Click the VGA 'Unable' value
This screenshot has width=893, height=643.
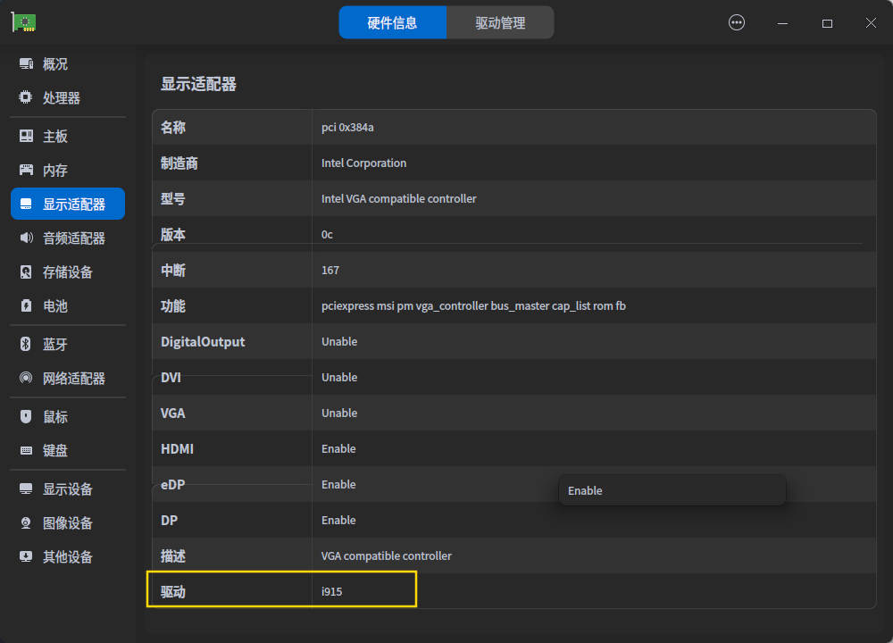339,413
